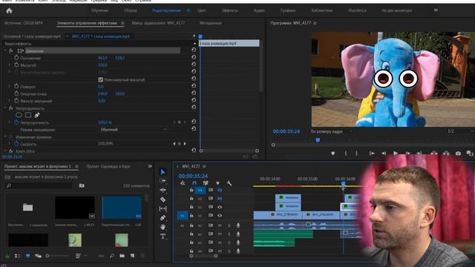Open the Metadata tab
This screenshot has height=267, width=475.
[211, 23]
